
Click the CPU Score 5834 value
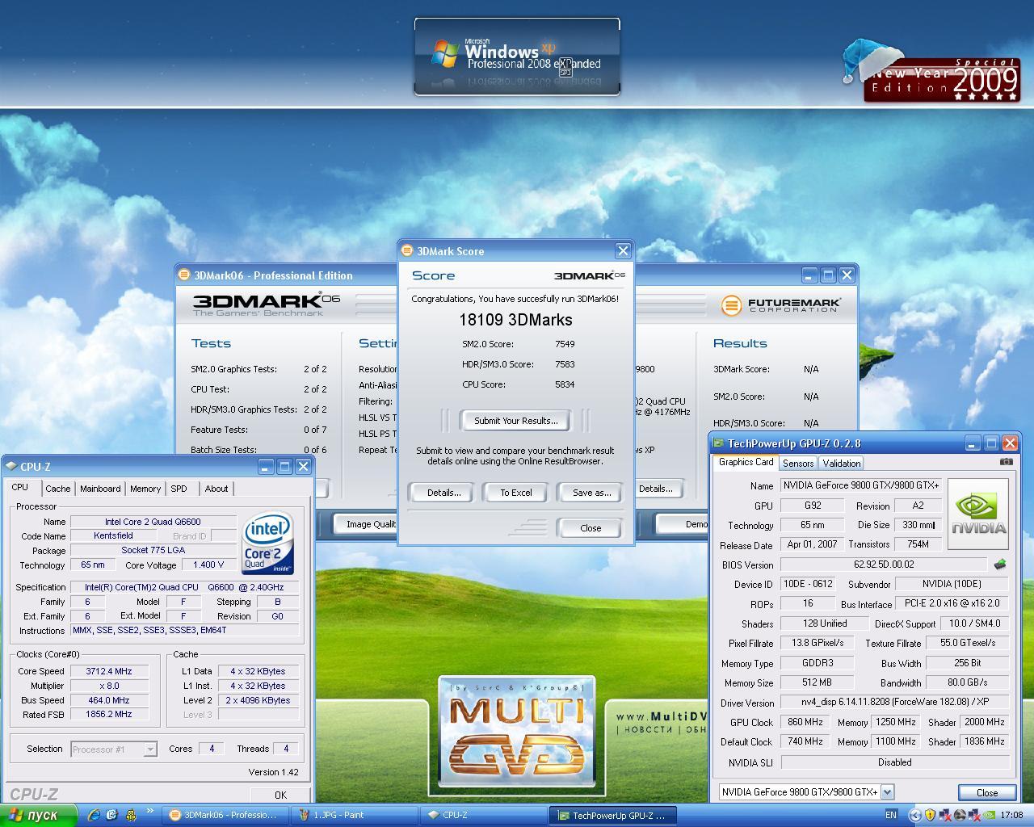pyautogui.click(x=565, y=384)
